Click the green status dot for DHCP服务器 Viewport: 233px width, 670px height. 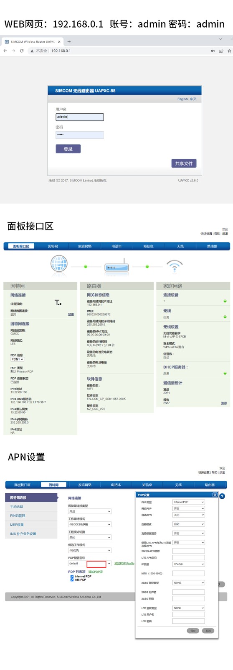[x=225, y=373]
